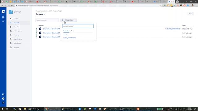Open nueva_caracteristica branch label on first commit
The height and width of the screenshot is (111, 198).
(174, 29)
